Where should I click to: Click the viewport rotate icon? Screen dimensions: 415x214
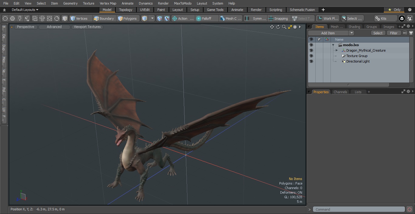pos(278,27)
